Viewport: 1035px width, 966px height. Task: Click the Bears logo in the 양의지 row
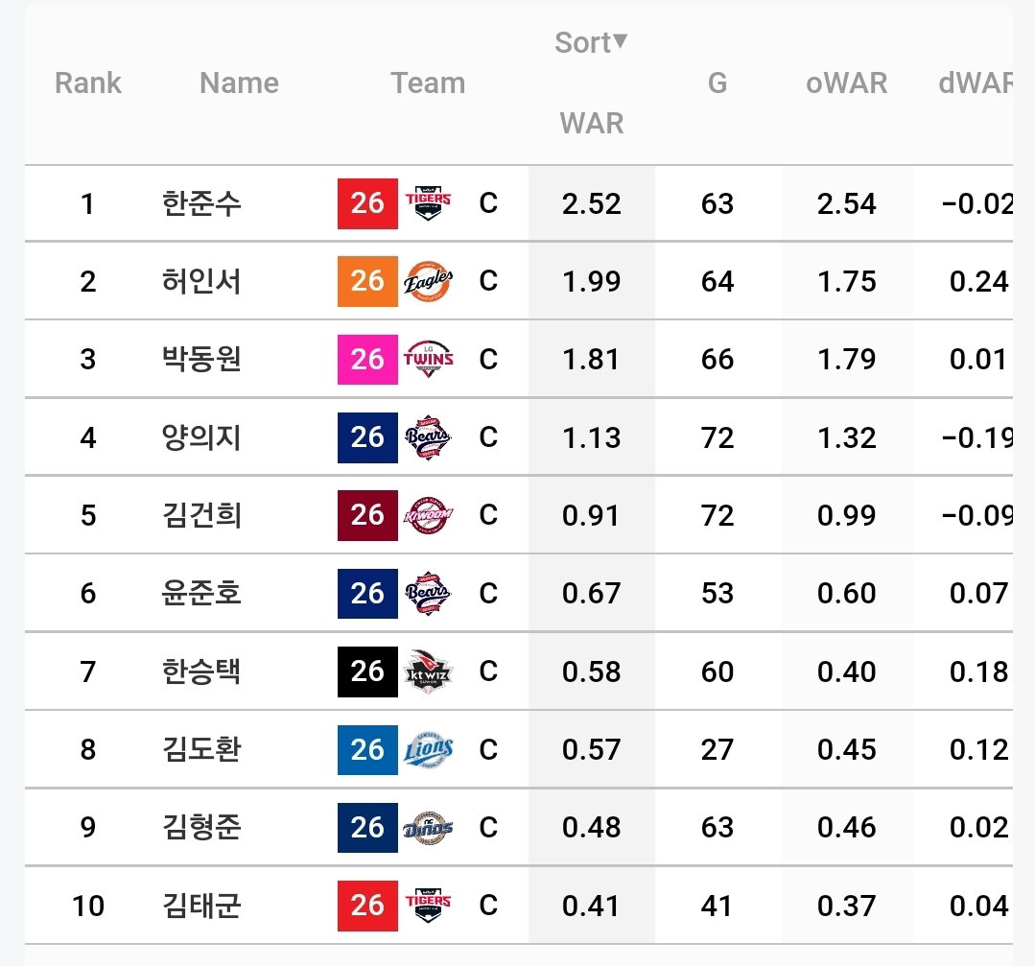click(428, 437)
